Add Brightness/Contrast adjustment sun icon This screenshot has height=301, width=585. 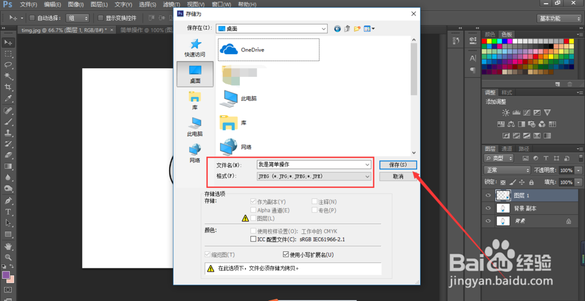[x=505, y=112]
